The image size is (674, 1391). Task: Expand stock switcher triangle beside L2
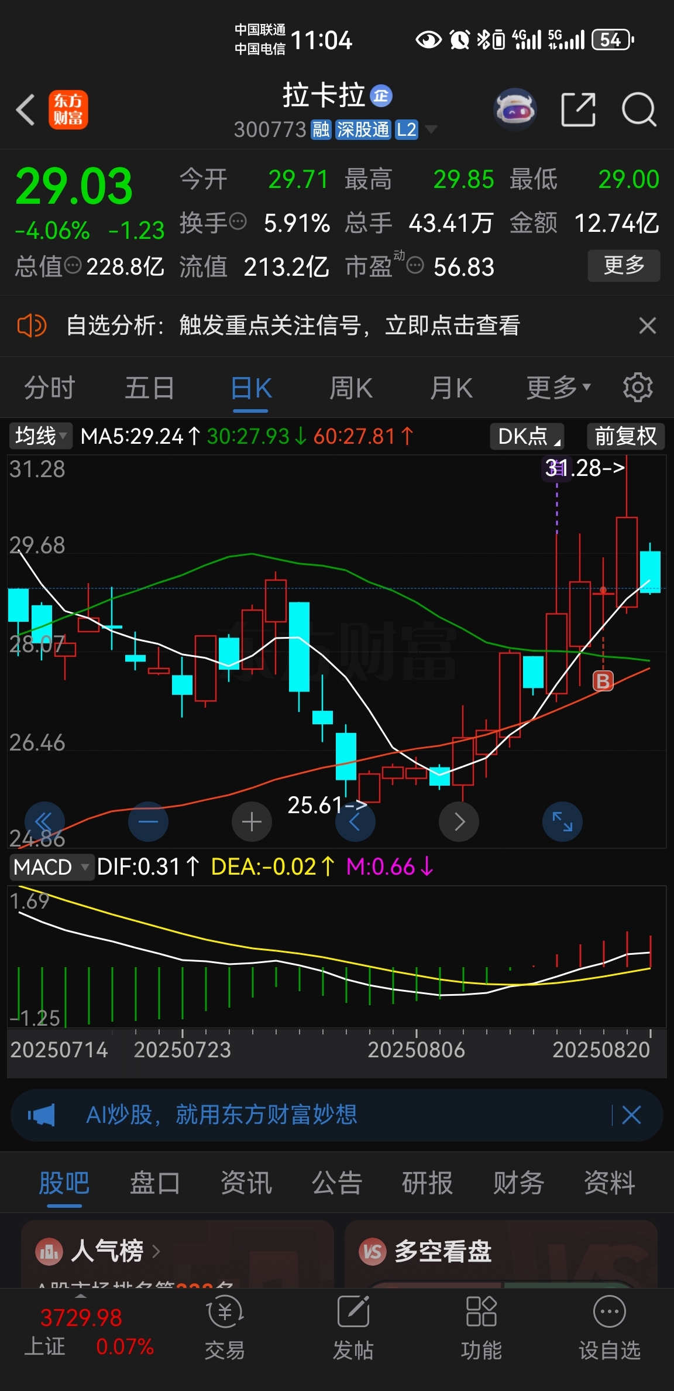pyautogui.click(x=431, y=129)
